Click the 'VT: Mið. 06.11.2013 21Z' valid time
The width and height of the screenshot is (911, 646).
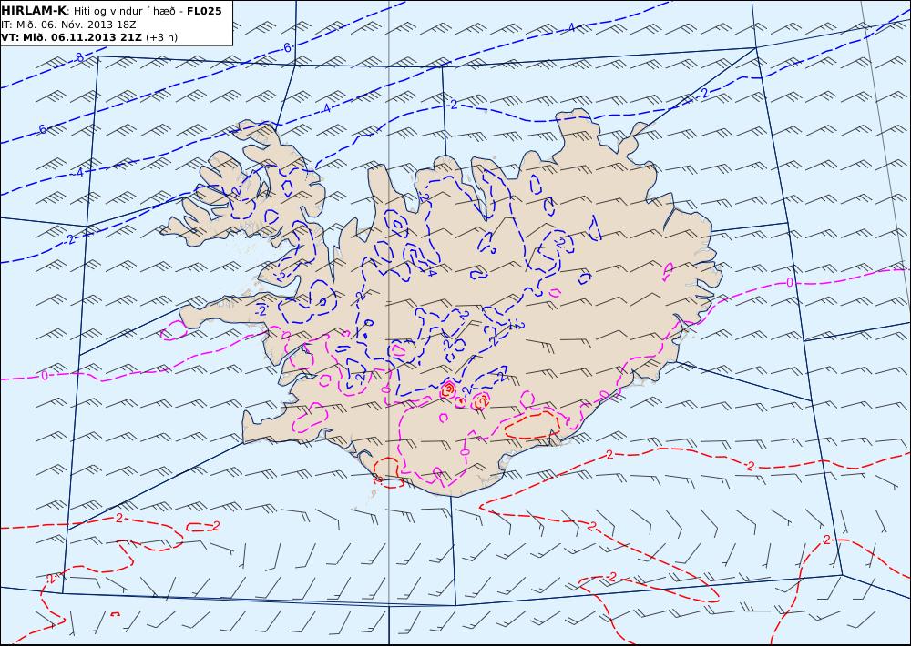point(71,37)
